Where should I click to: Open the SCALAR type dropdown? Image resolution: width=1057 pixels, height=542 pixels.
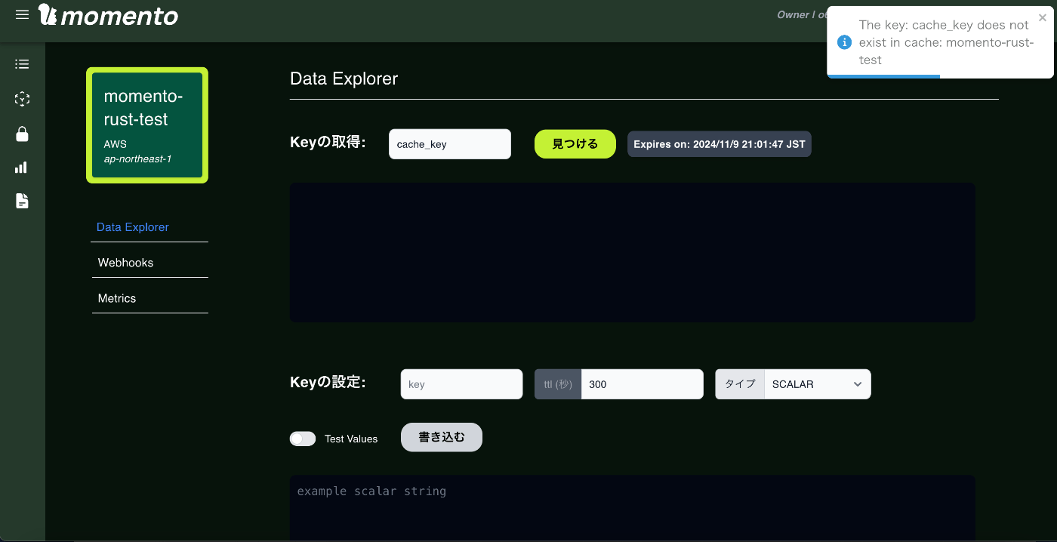pos(817,384)
